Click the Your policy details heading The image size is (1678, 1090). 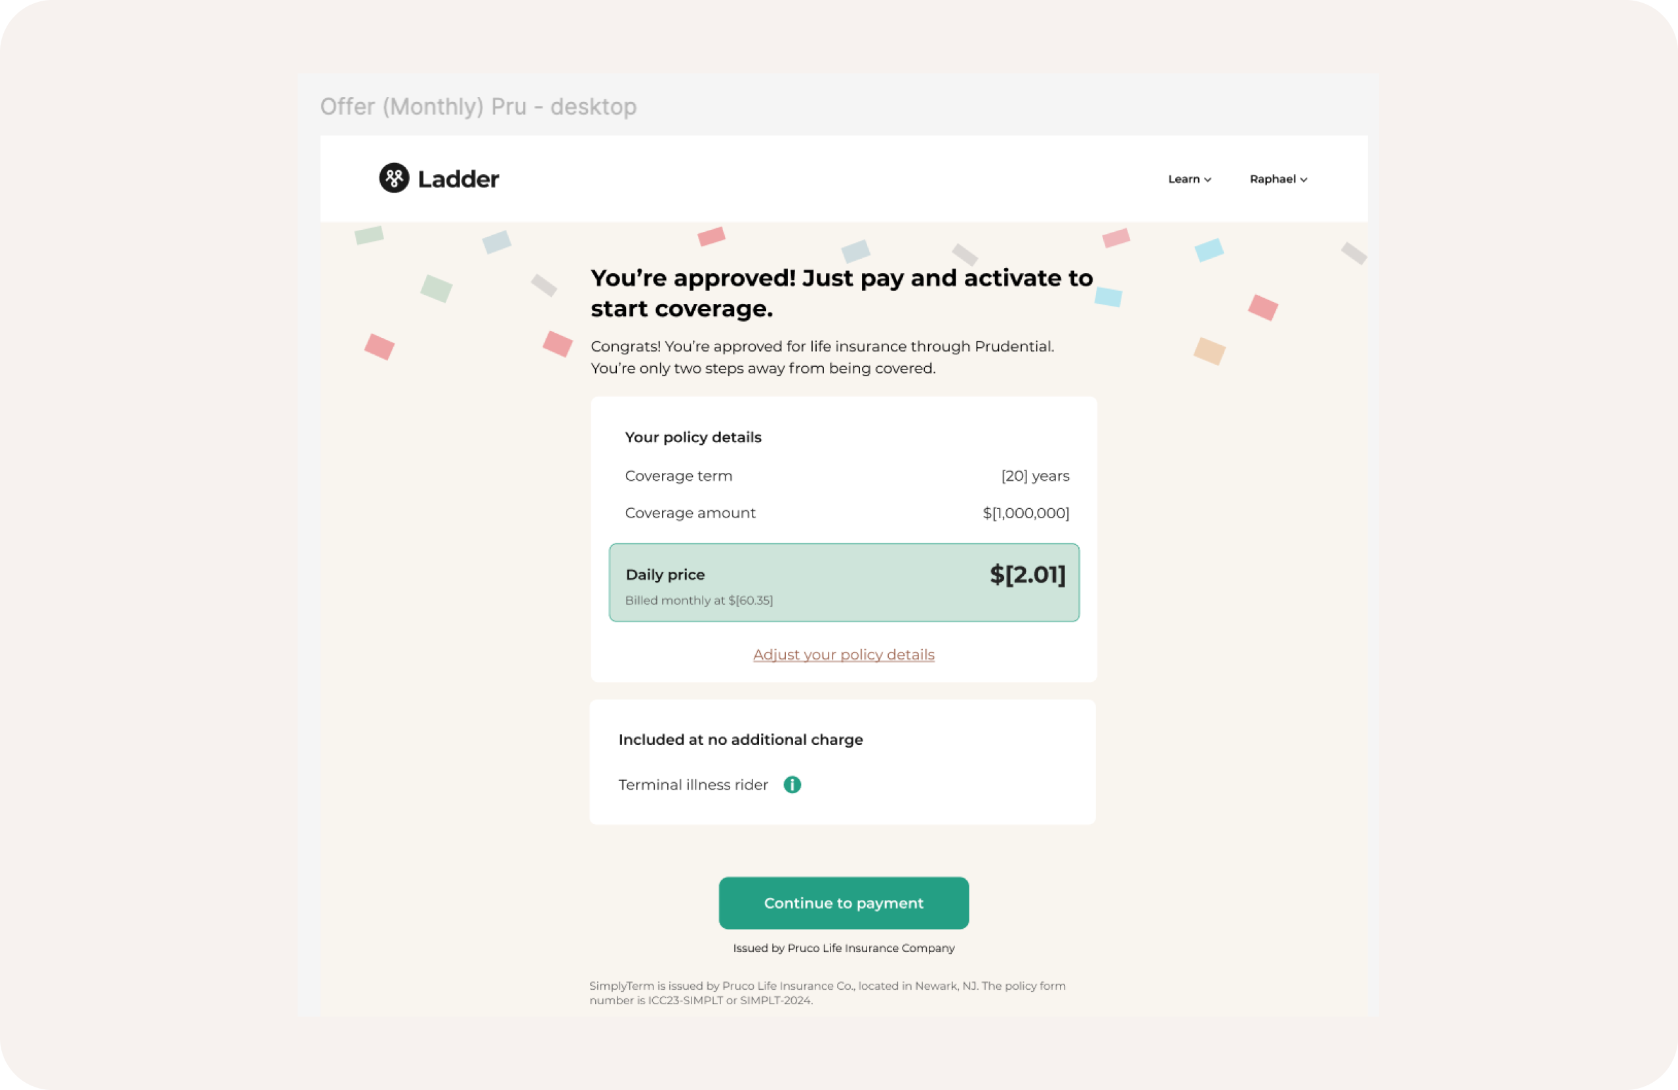tap(693, 438)
